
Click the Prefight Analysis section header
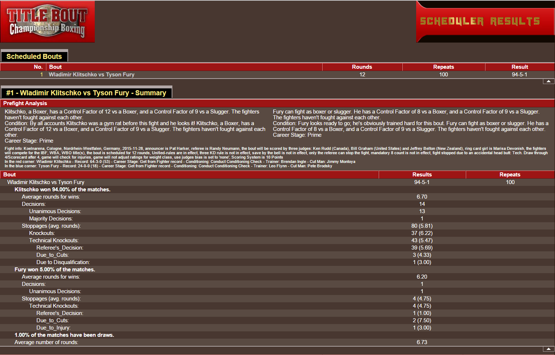tap(25, 103)
